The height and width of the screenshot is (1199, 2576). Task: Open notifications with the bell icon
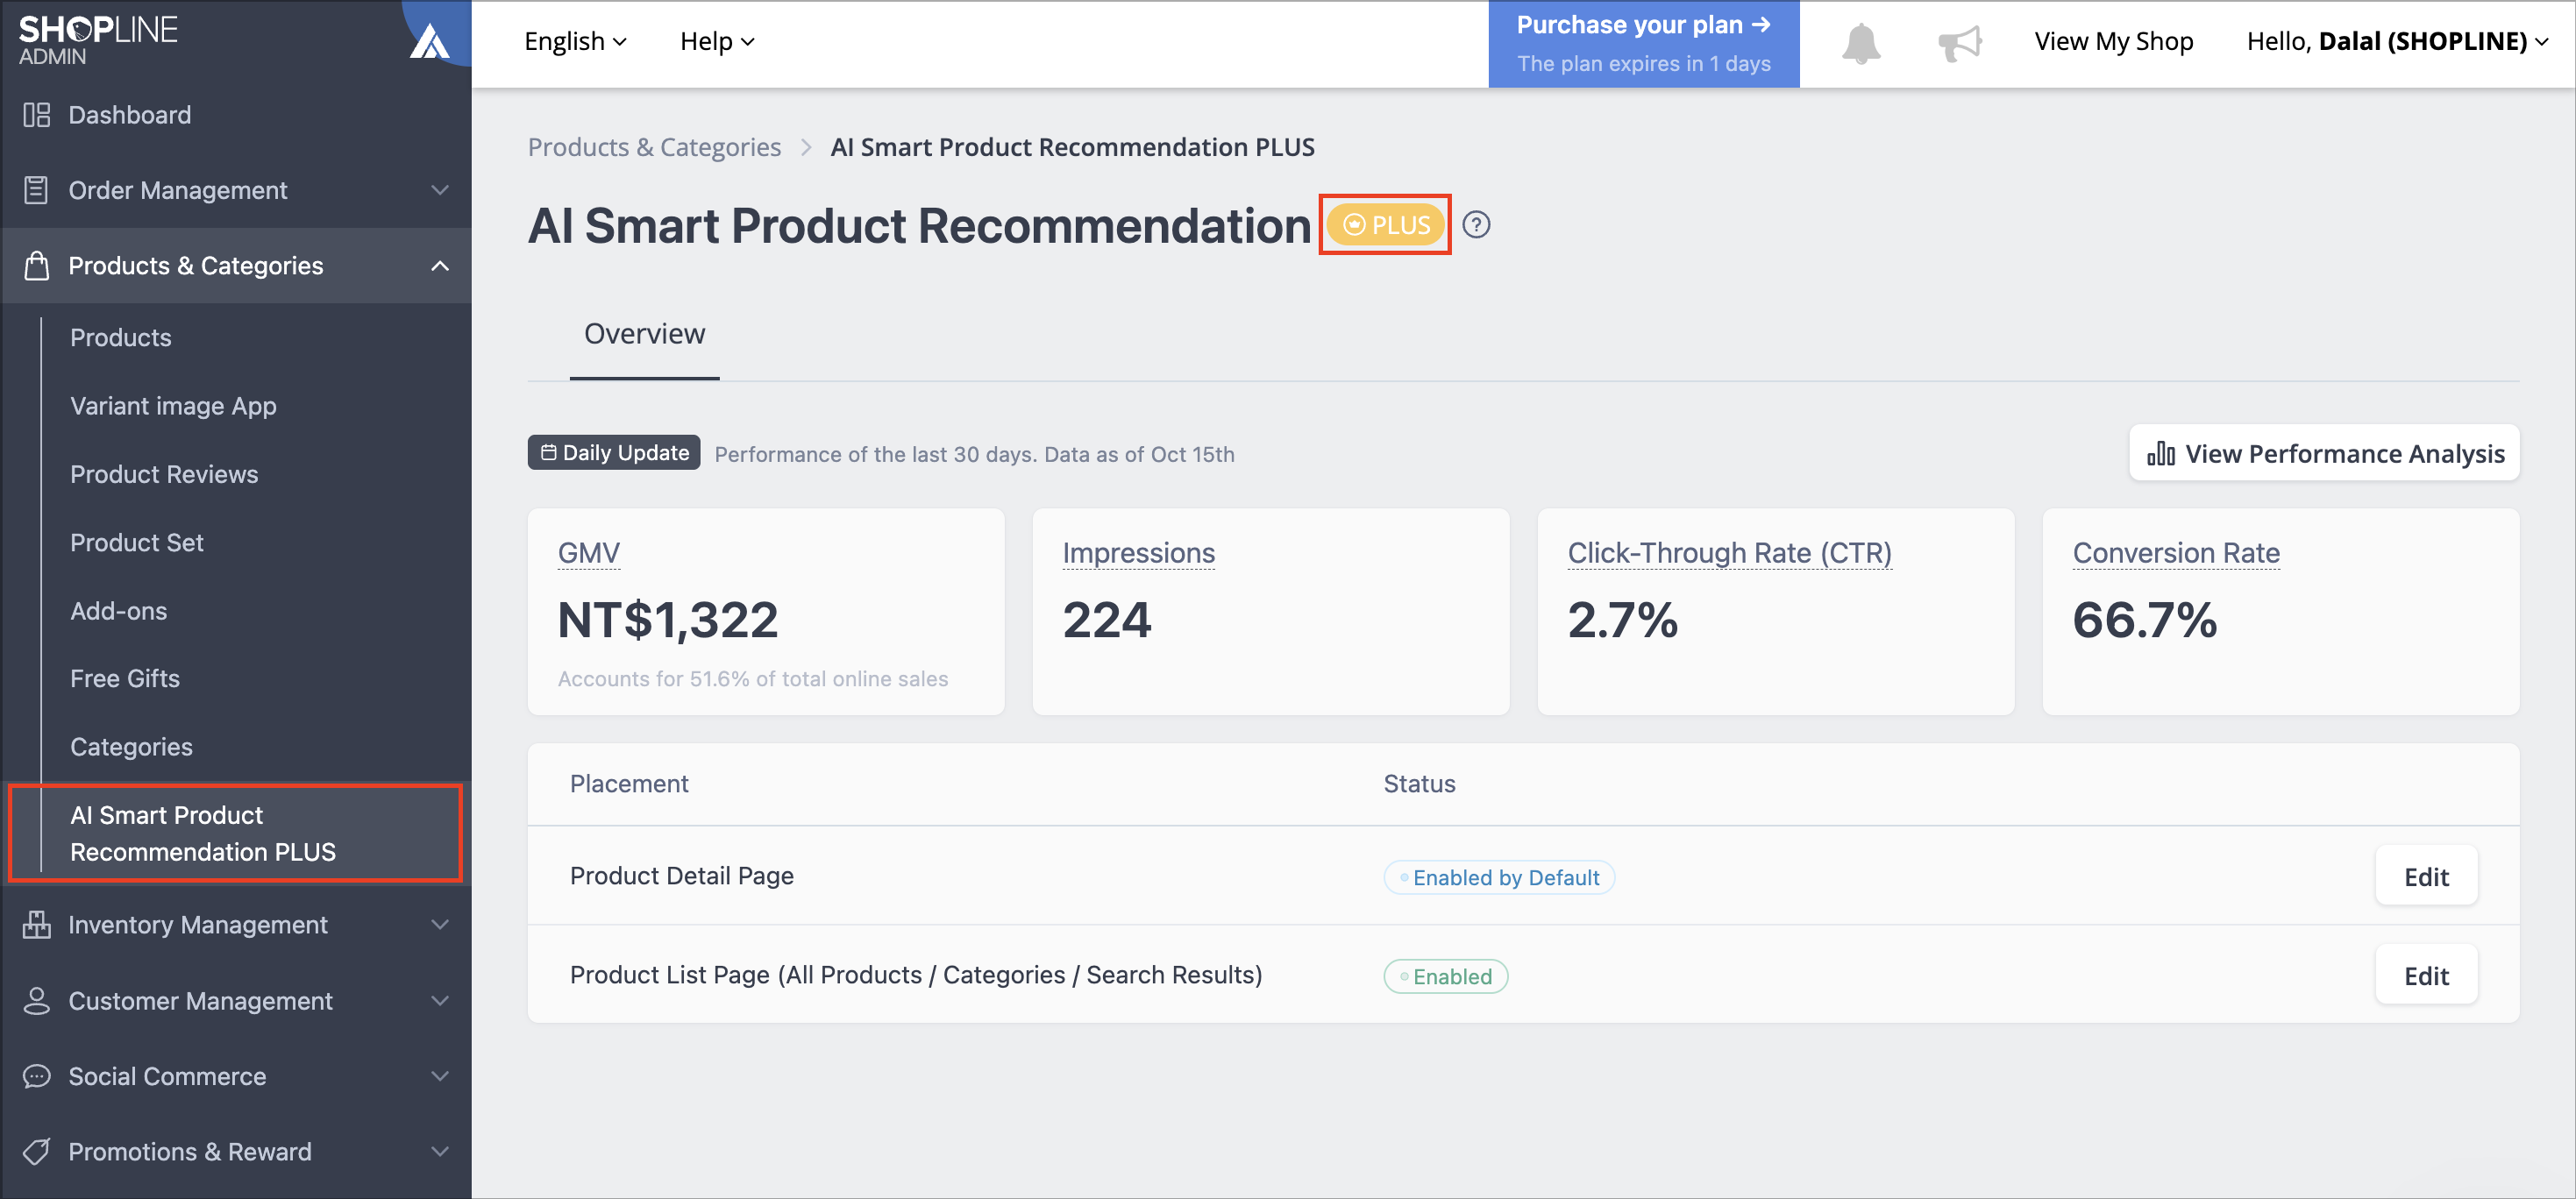click(x=1861, y=43)
